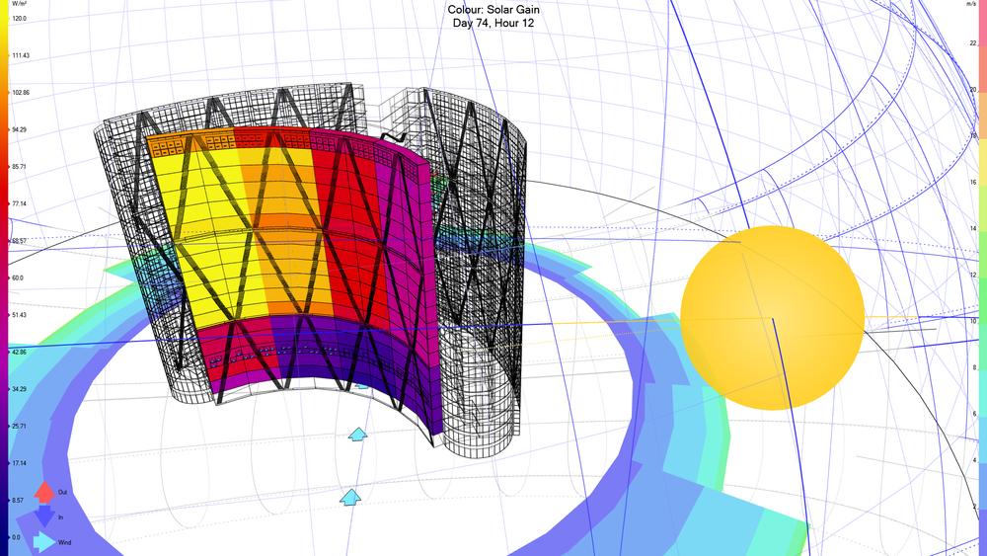Click the 120.0 value on solar gain scale
The height and width of the screenshot is (556, 987).
coord(20,19)
